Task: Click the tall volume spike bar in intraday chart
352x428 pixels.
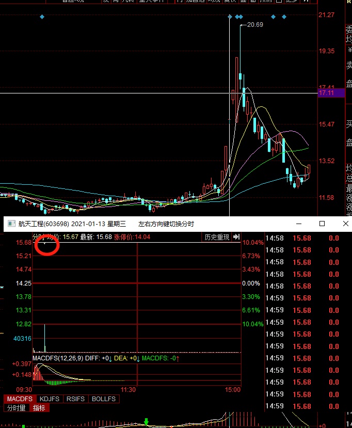Action: [45, 338]
